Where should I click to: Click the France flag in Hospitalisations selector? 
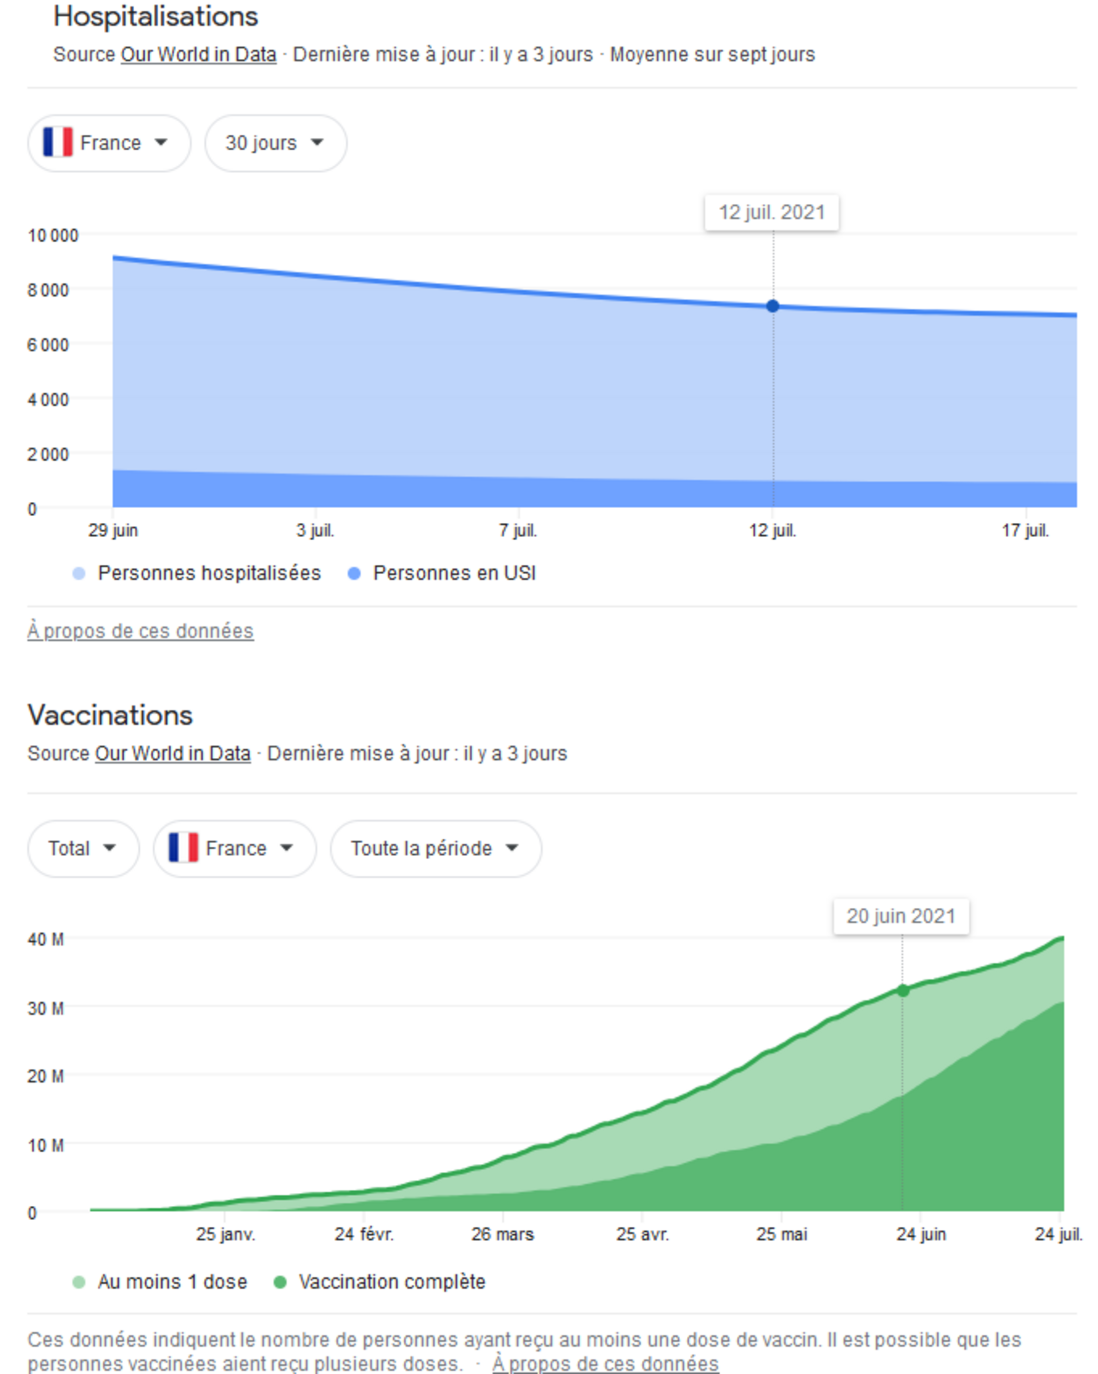pos(57,142)
